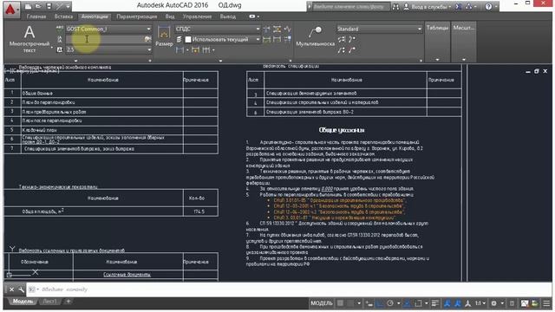Click the Размер dimension tool
Screen dimensions: 555x312
(x=164, y=36)
